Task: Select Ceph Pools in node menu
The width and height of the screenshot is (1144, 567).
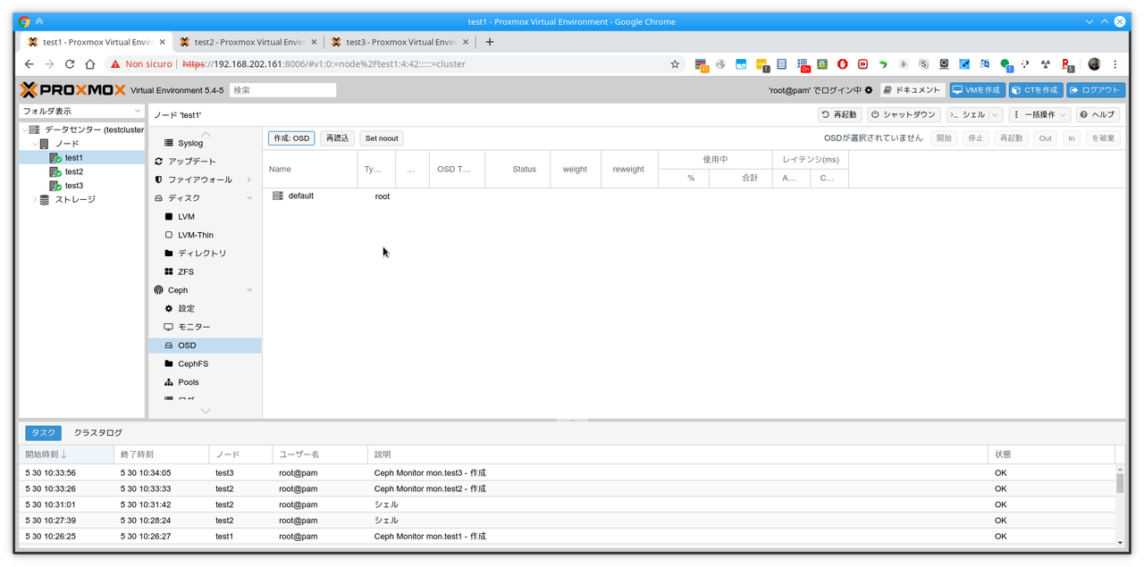Action: (188, 382)
